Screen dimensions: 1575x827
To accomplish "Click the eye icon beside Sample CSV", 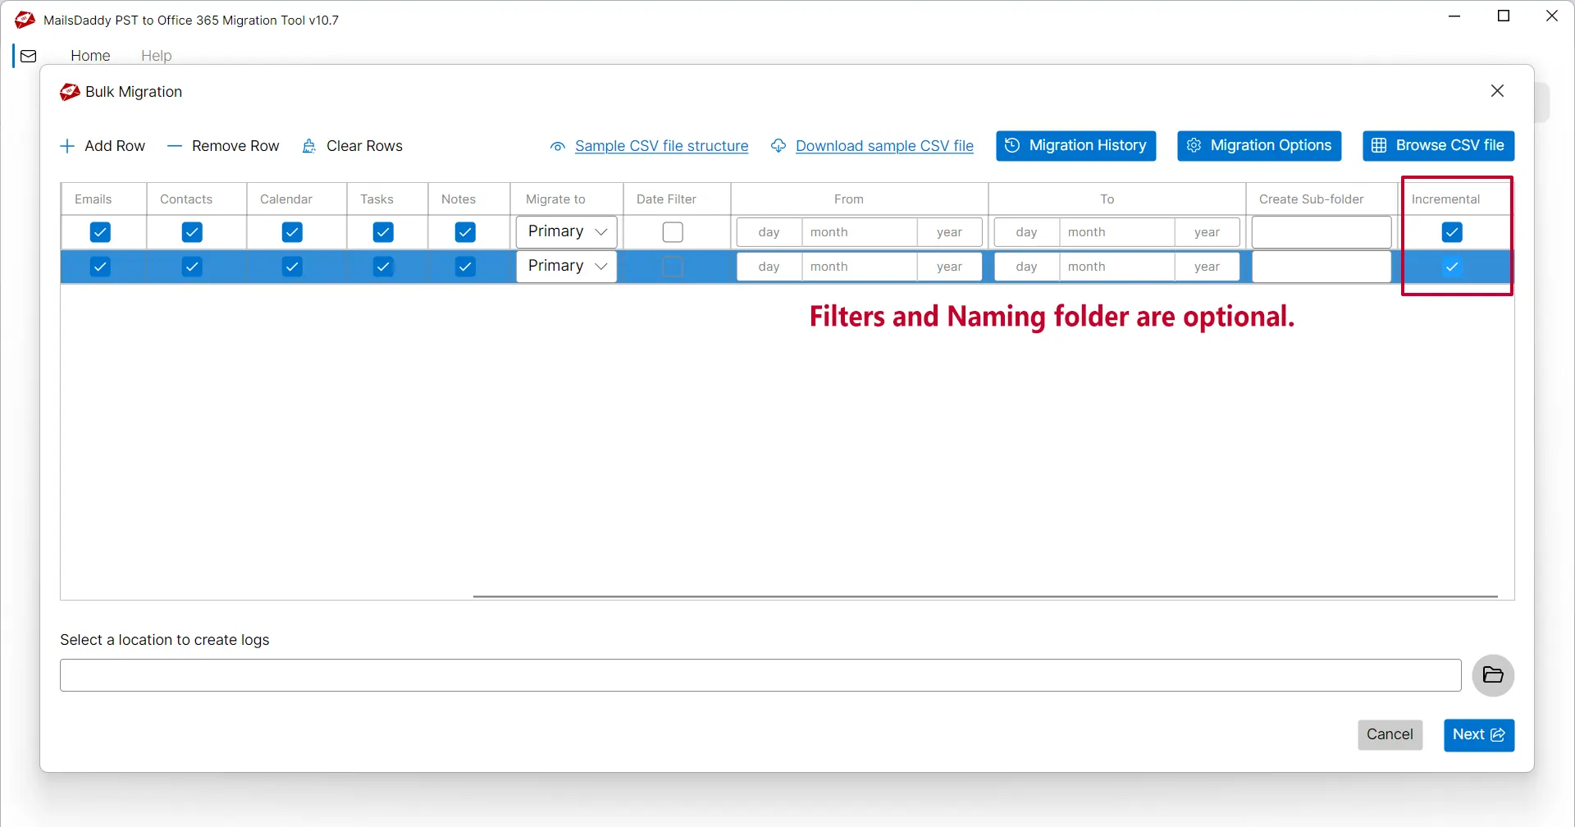I will pyautogui.click(x=558, y=147).
